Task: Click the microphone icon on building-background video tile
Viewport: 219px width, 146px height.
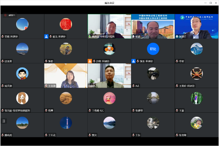Action: tap(134, 37)
